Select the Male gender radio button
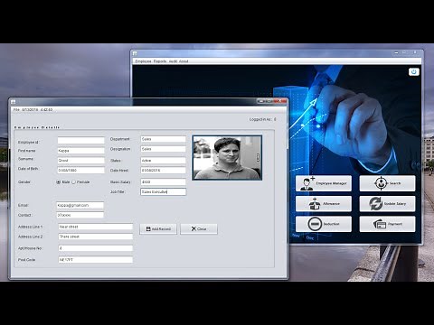This screenshot has width=434, height=325. [x=59, y=182]
